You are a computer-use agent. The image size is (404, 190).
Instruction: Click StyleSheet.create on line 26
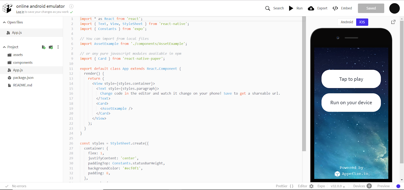tap(128, 143)
